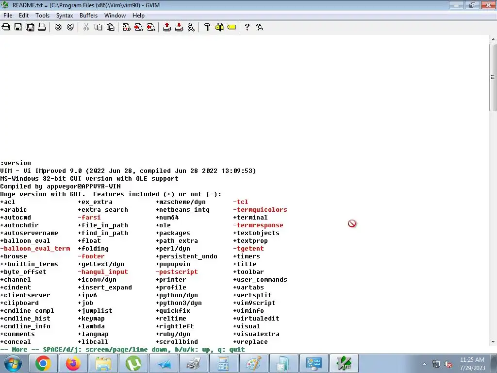Screen dimensions: 497x373
Task: Open Calculator from the taskbar
Action: (223, 363)
